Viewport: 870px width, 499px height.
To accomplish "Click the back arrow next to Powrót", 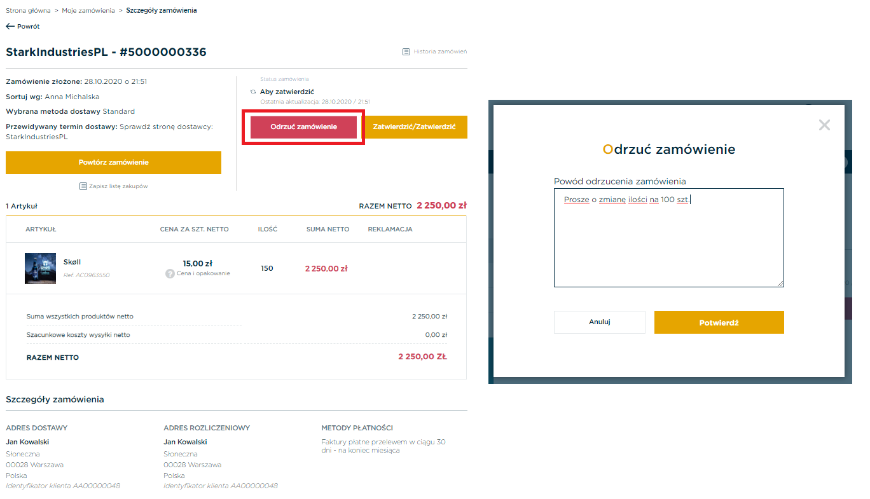I will [10, 26].
